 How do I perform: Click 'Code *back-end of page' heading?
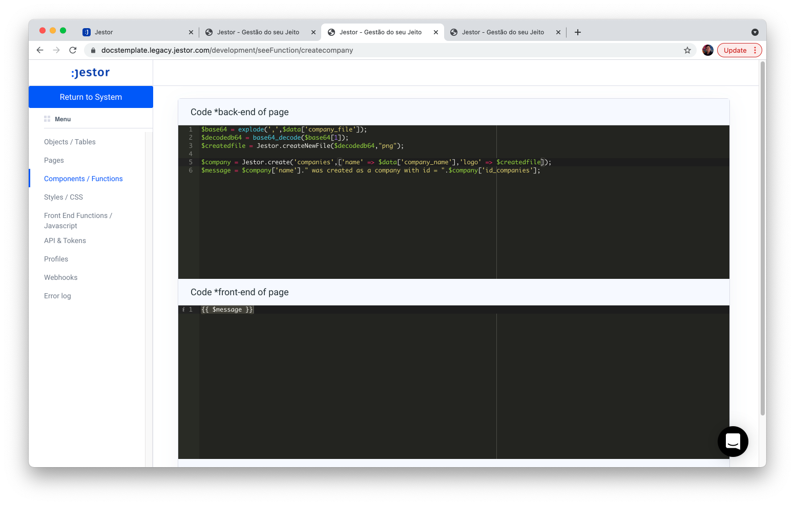click(240, 112)
